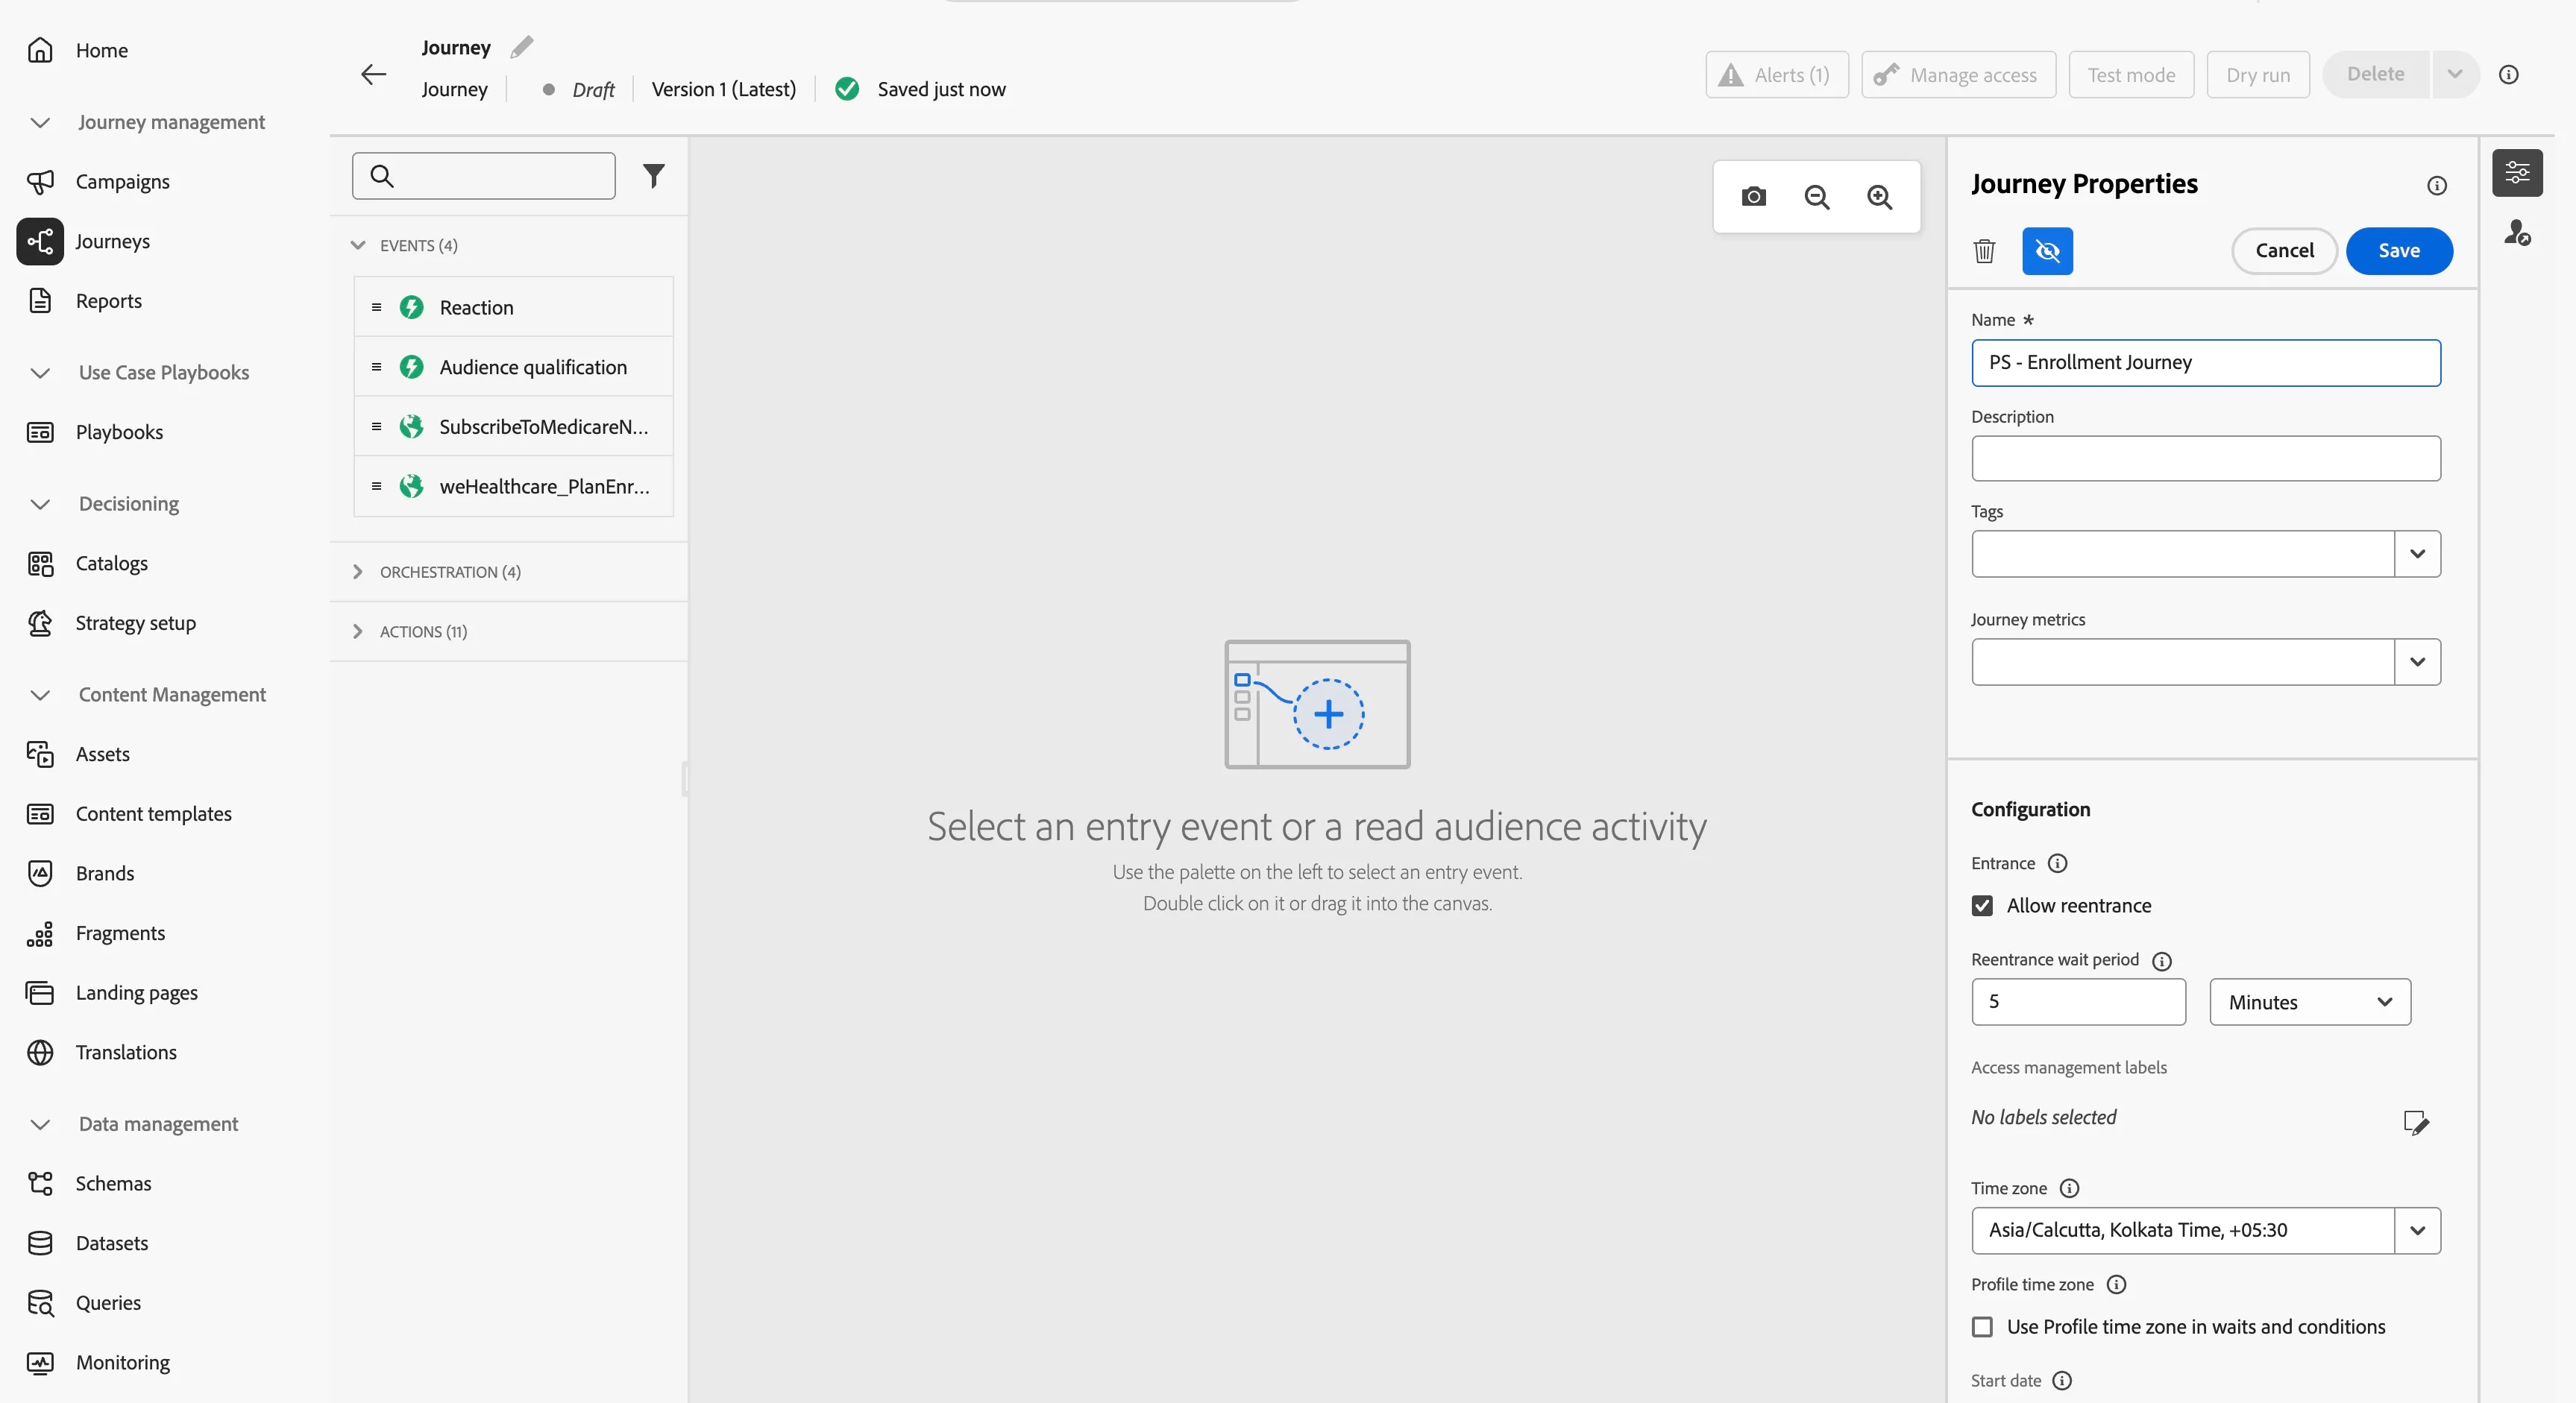Viewport: 2576px width, 1403px height.
Task: Uncheck the Allow reentrance checkbox
Action: point(1982,905)
